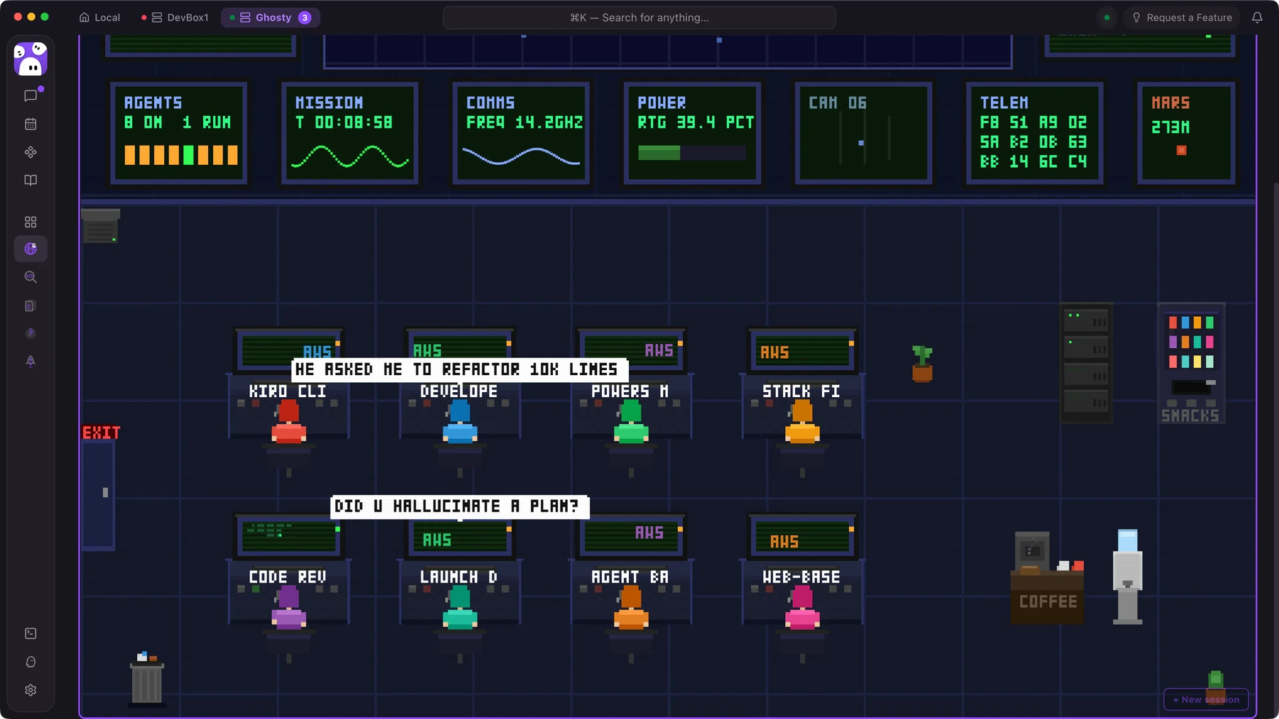Screen dimensions: 1279x719
Task: Click the purple rocket icon in sidebar
Action: [31, 361]
